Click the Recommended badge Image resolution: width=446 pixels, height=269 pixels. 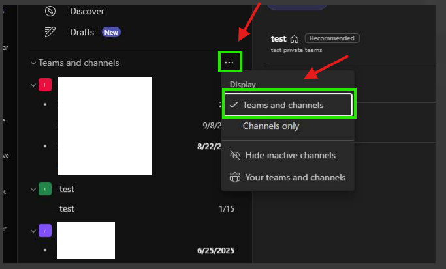(x=332, y=38)
